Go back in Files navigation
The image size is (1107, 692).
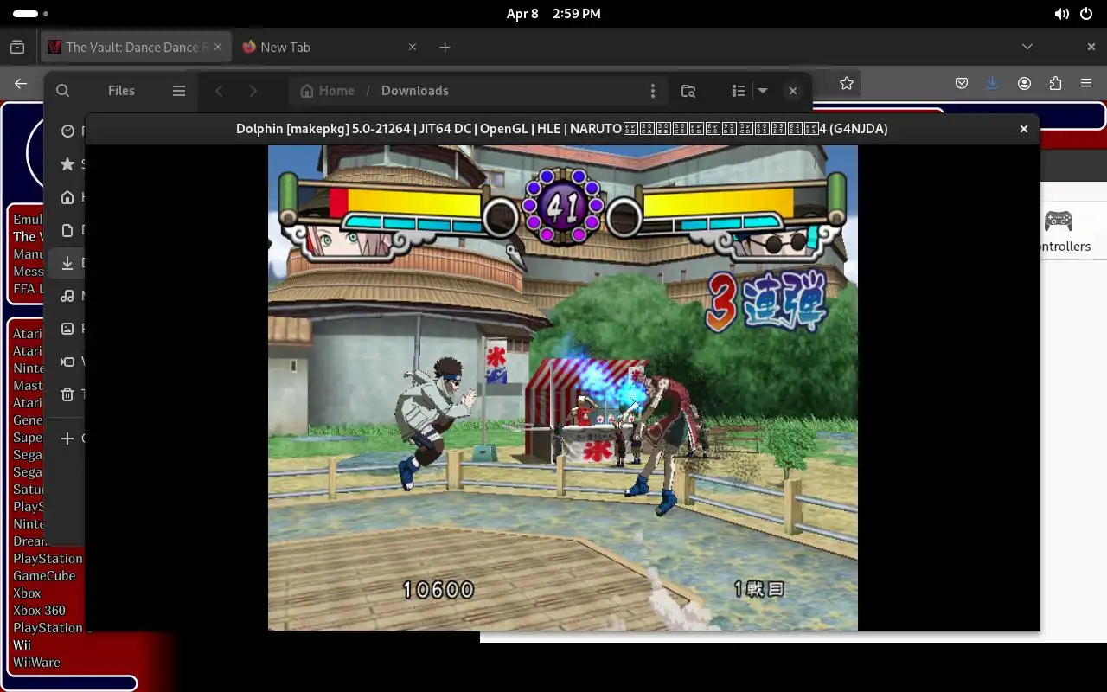[x=220, y=91]
